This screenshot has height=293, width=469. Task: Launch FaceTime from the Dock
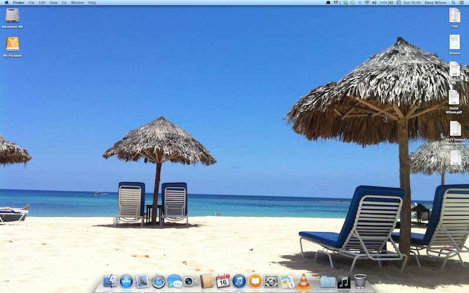pos(191,281)
